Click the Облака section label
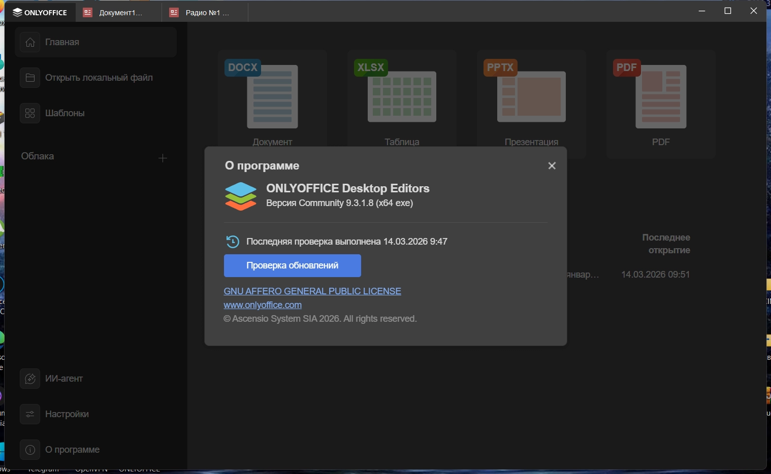The width and height of the screenshot is (771, 474). click(38, 156)
